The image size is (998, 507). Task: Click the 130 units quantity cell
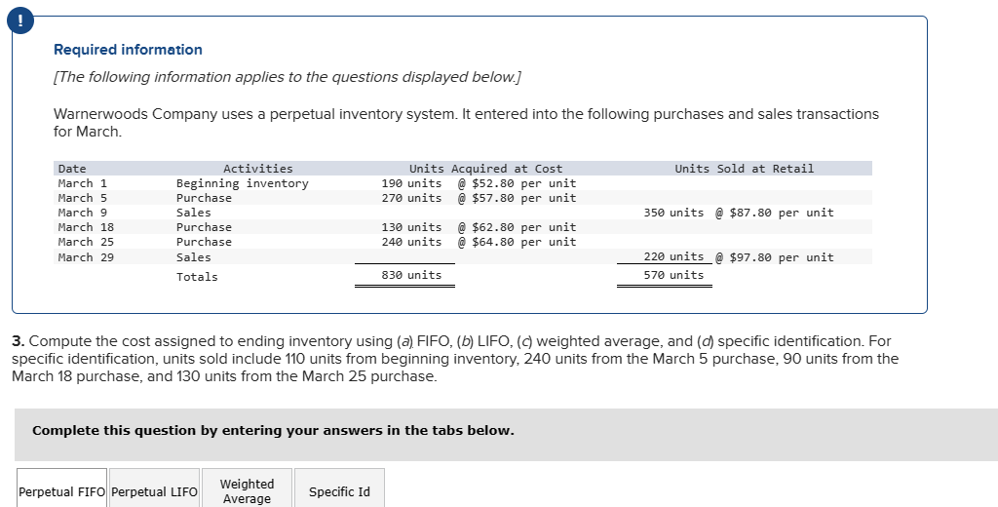411,227
